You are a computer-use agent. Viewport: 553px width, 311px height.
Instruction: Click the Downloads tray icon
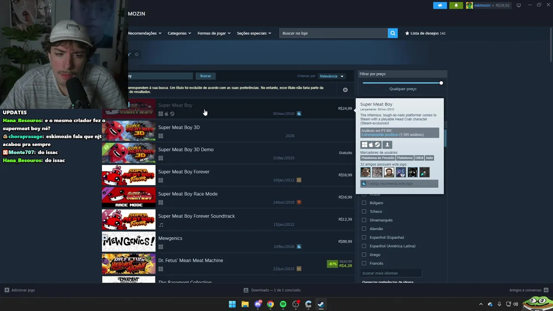tap(246, 290)
